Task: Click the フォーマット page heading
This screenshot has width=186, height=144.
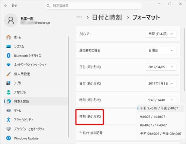Action: pos(146,17)
